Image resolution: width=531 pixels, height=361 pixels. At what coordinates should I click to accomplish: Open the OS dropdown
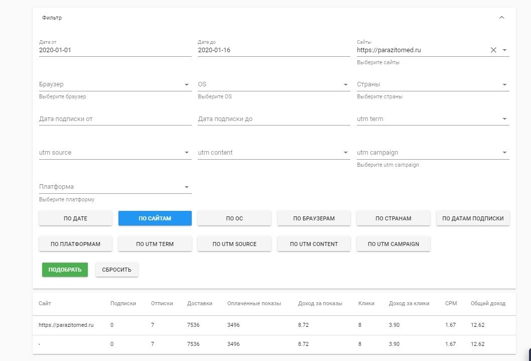274,84
